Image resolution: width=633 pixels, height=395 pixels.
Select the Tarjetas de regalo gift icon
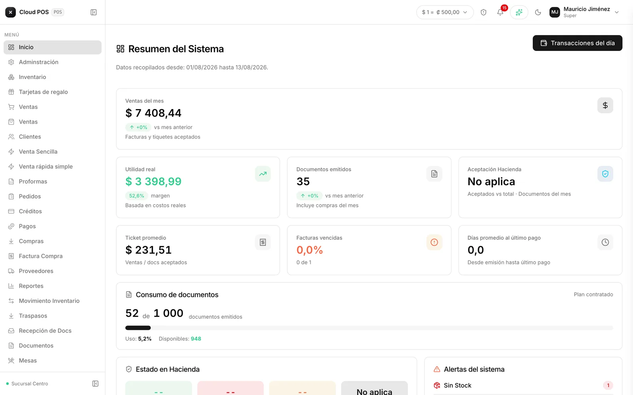tap(11, 92)
